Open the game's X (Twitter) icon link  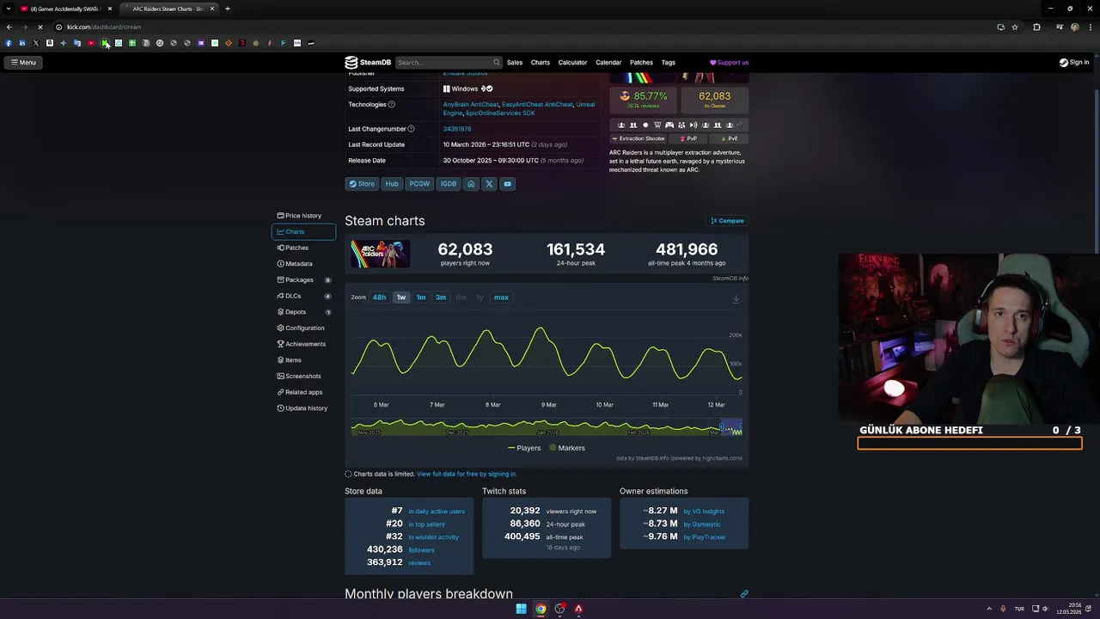489,184
